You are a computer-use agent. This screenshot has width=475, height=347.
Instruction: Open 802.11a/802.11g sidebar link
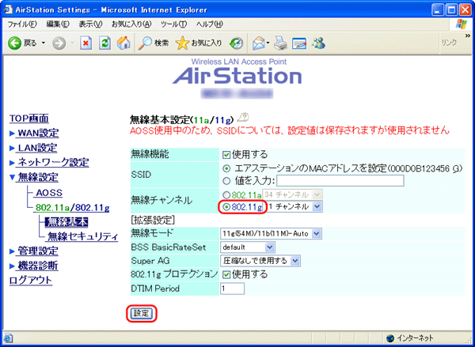point(72,208)
